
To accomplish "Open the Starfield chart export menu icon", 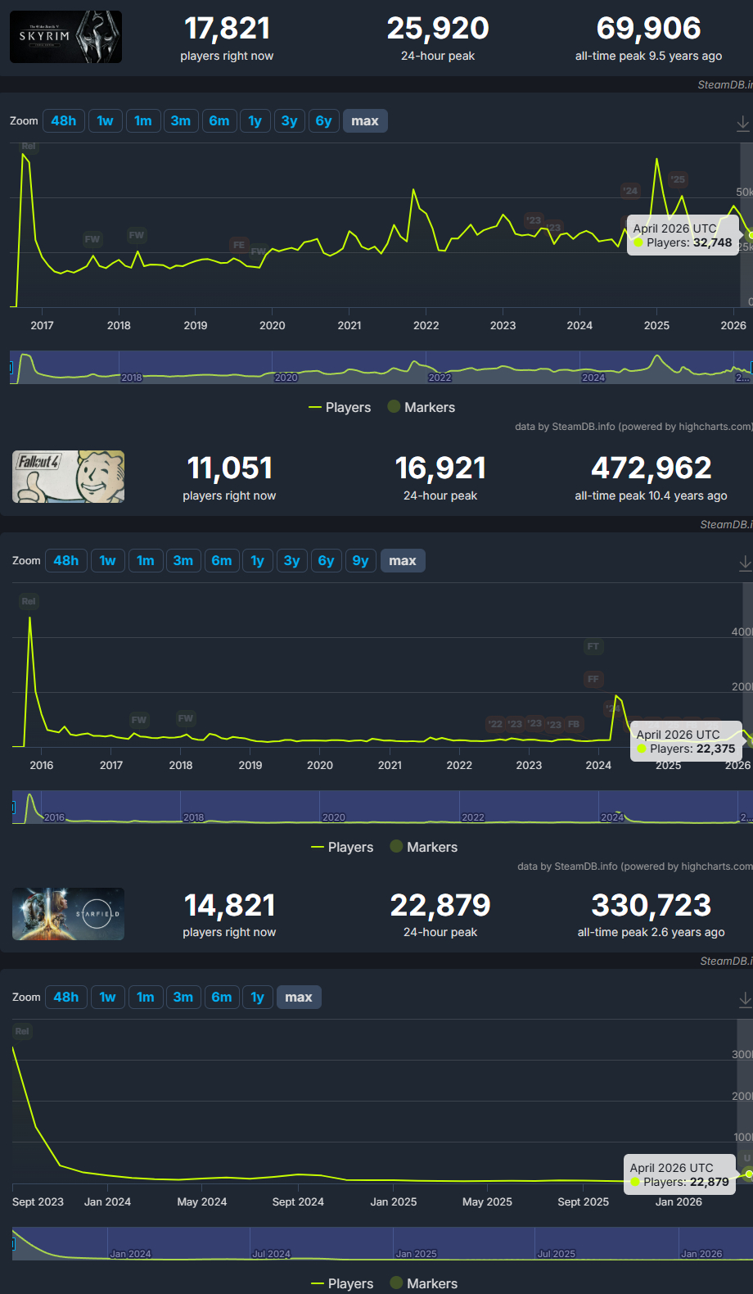I will click(x=745, y=999).
